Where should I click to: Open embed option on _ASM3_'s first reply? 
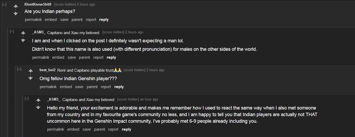(58, 57)
